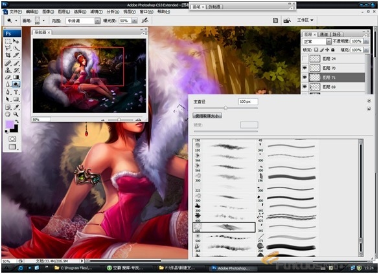Switch to the 仿制源 tab
Viewport: 379px width, 274px height.
click(x=214, y=6)
